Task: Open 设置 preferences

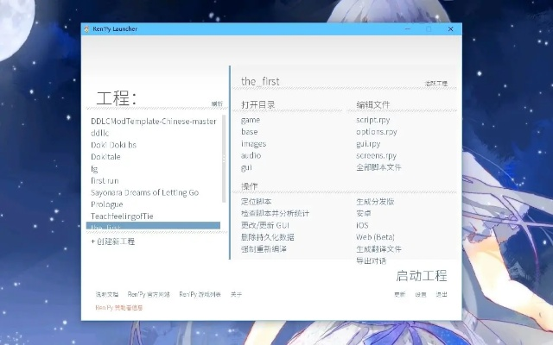Action: 421,294
